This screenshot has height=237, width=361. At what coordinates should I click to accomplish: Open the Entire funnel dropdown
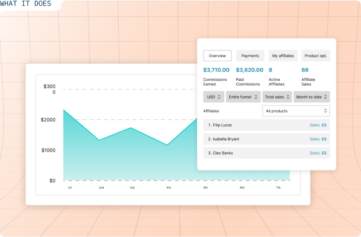[x=243, y=97]
